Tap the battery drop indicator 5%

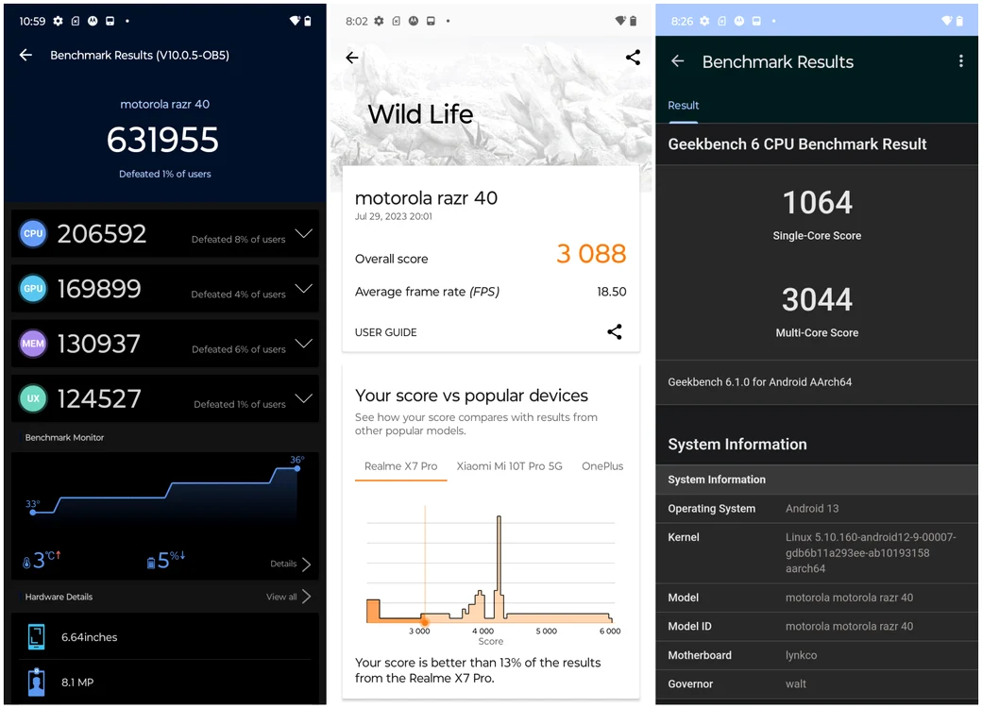(x=166, y=559)
